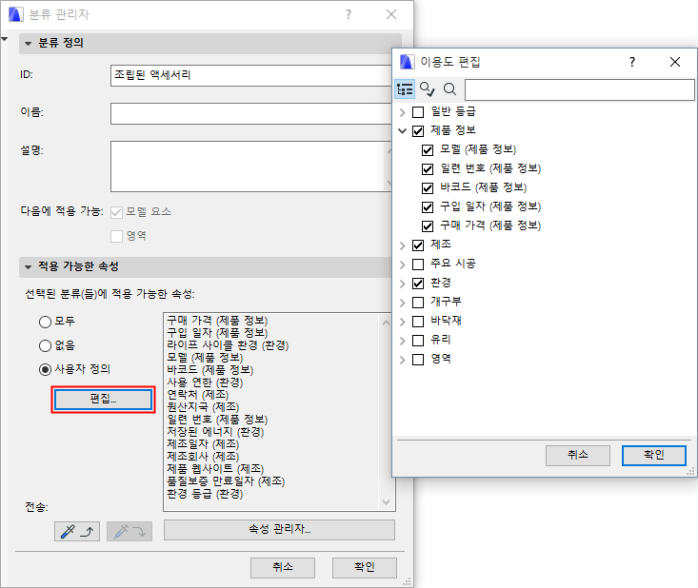Uncheck 모델 (제품 정보) checkbox
This screenshot has height=588, width=698.
click(428, 150)
